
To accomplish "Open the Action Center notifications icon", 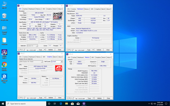I will [166, 104].
